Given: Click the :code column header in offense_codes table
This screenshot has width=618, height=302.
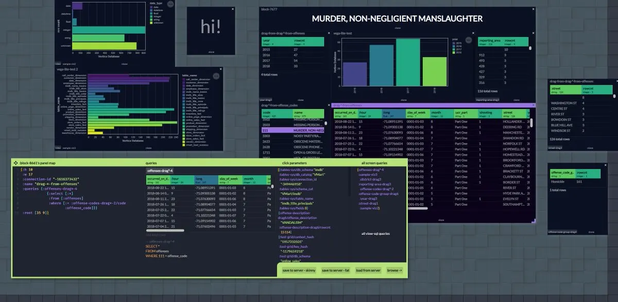Looking at the screenshot, I should tap(277, 114).
